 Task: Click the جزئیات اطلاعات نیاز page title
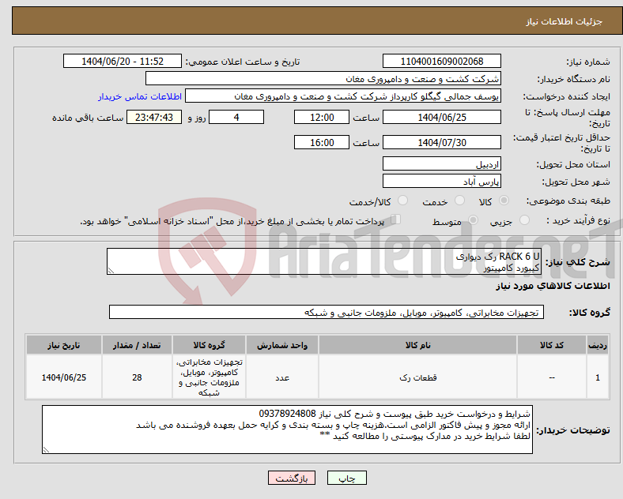click(564, 21)
